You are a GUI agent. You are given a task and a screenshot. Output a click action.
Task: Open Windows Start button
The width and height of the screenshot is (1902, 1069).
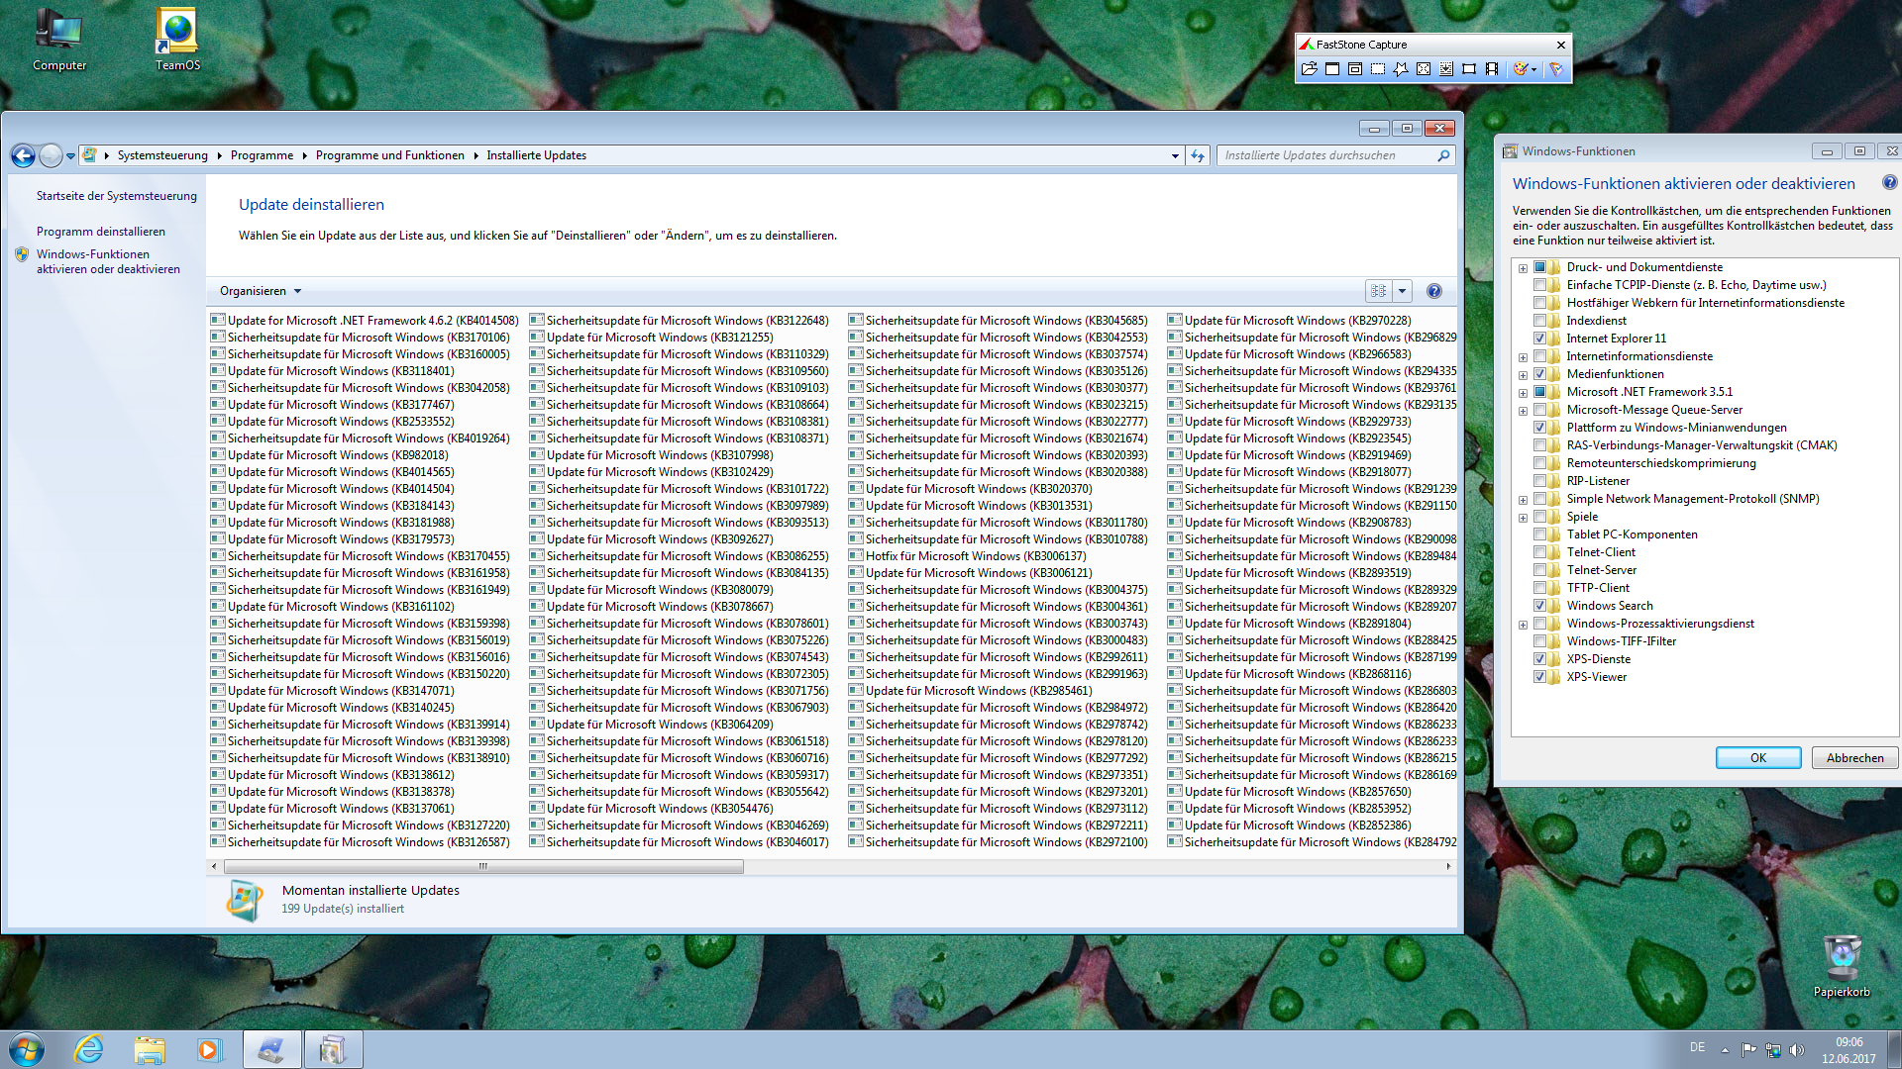(x=27, y=1049)
